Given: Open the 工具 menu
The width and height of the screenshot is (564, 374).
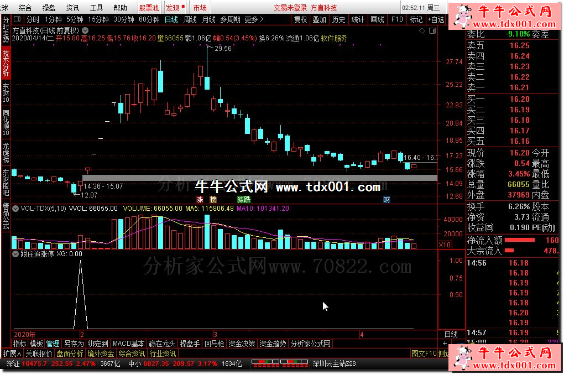Looking at the screenshot, I should click(x=96, y=8).
